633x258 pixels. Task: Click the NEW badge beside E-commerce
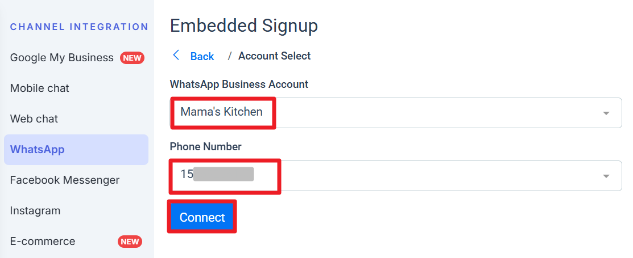130,242
